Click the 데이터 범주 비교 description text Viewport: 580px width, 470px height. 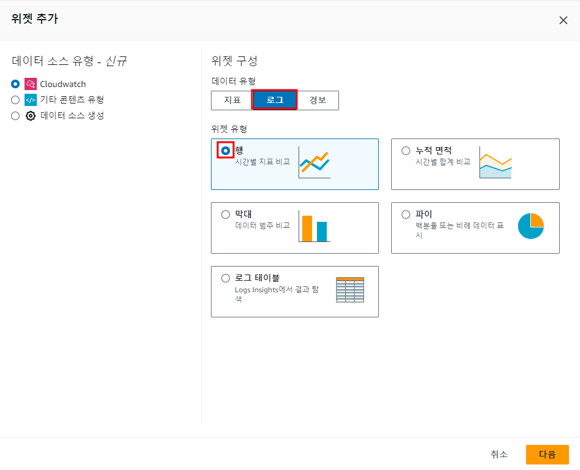[262, 226]
